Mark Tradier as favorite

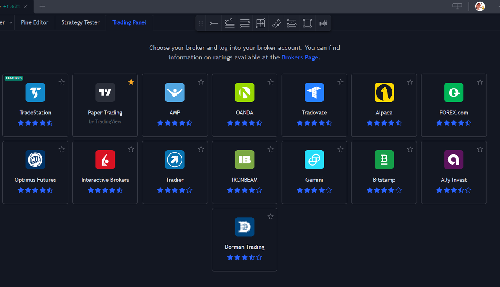(x=201, y=149)
